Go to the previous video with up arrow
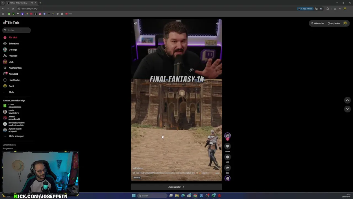Image resolution: width=353 pixels, height=199 pixels. click(347, 100)
